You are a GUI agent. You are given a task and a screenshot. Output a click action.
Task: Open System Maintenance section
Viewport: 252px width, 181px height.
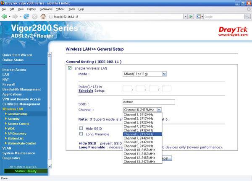pos(18,153)
